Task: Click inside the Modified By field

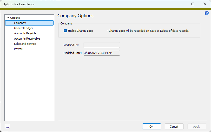Action: tap(102, 45)
